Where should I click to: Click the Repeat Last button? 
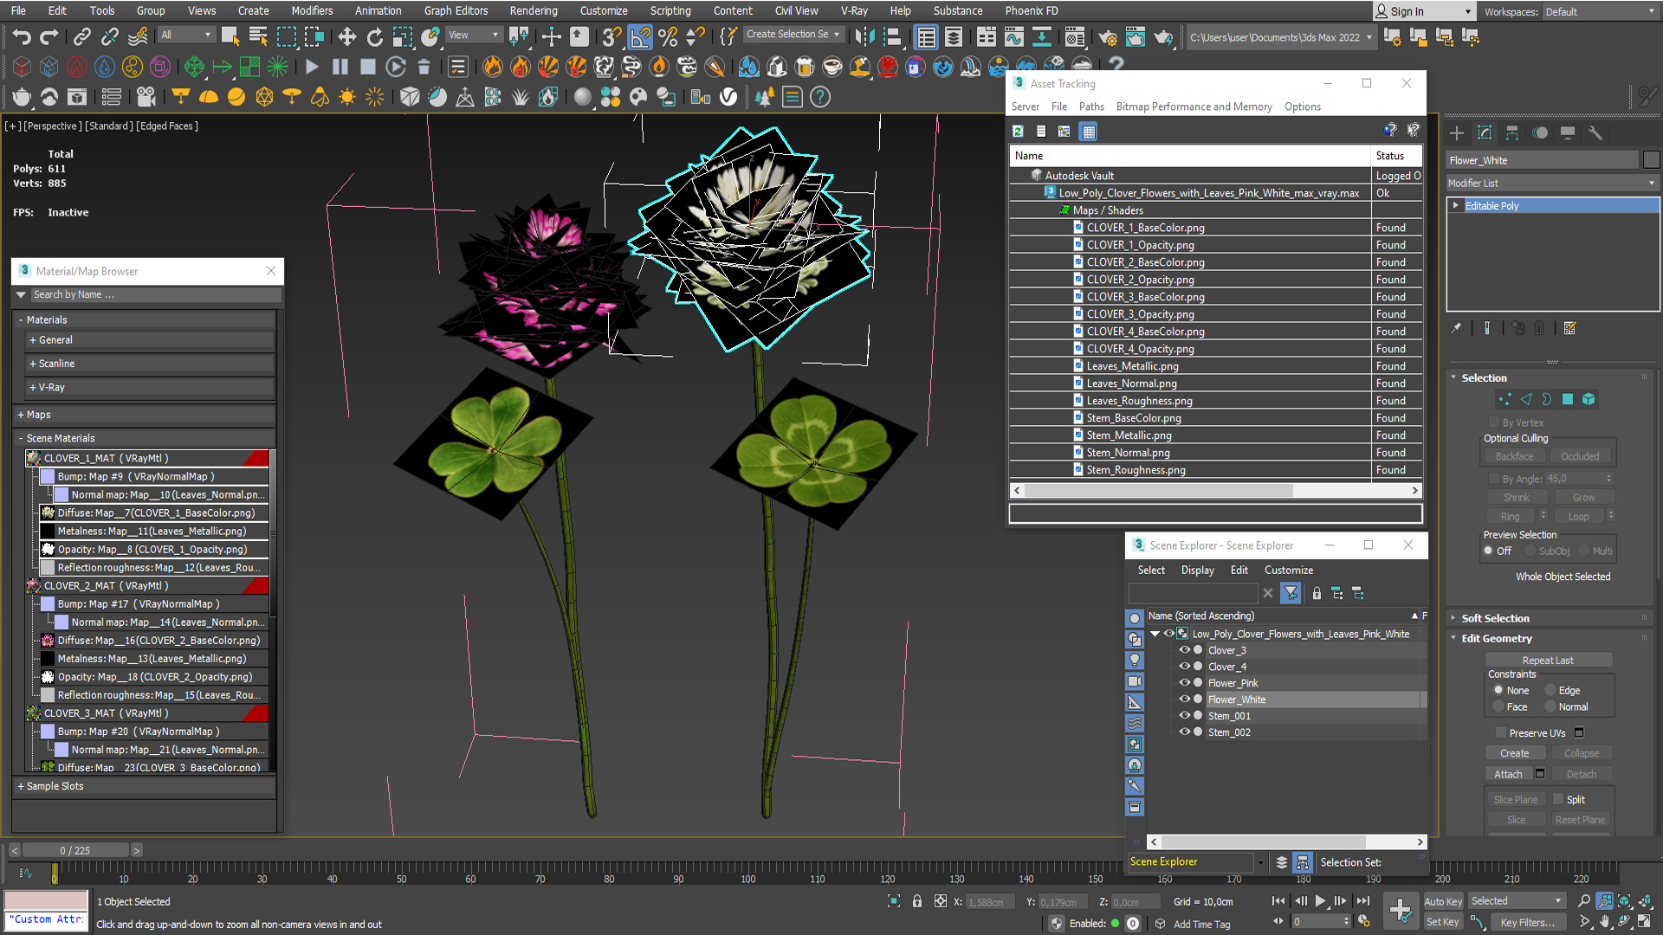(1548, 660)
